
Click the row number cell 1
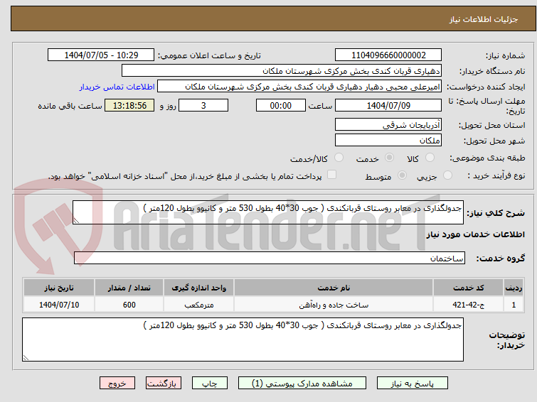514,305
